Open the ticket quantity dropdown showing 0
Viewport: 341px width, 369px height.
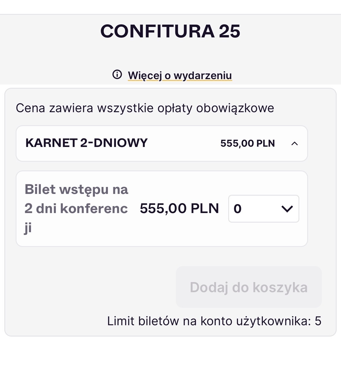coord(263,209)
